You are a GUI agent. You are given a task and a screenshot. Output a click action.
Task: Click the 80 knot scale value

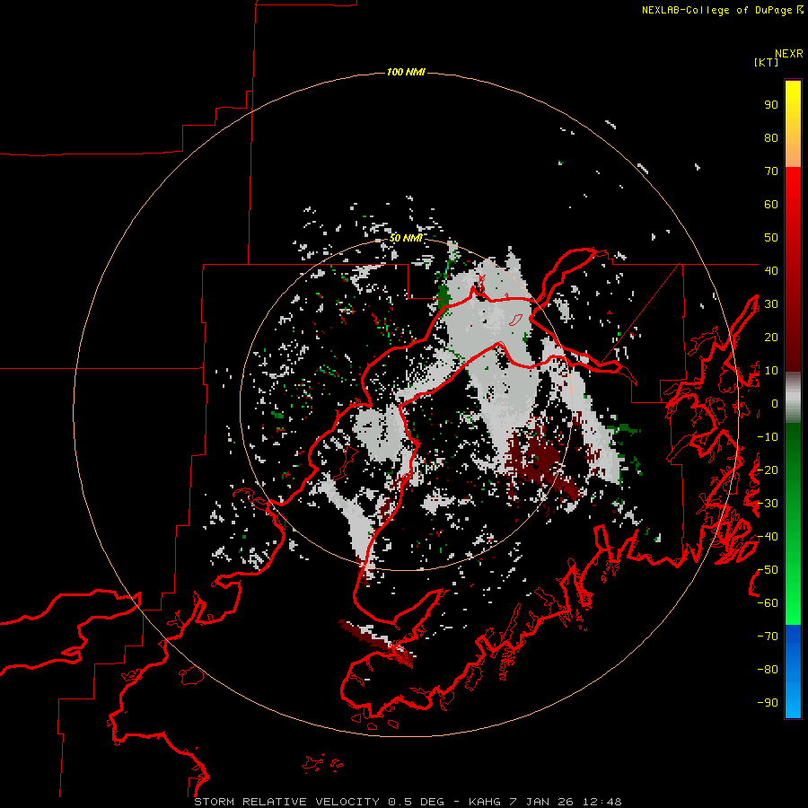(x=771, y=138)
